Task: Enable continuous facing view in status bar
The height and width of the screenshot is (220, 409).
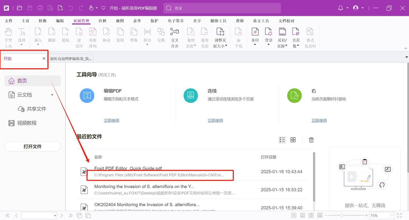Action: 320,216
